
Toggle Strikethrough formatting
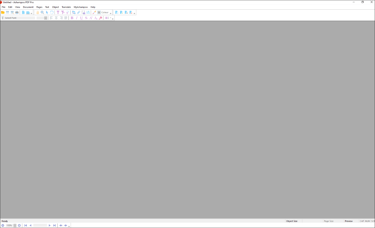point(86,18)
